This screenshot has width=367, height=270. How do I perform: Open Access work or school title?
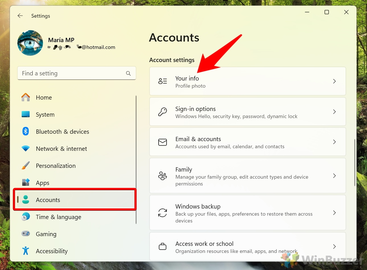(204, 244)
